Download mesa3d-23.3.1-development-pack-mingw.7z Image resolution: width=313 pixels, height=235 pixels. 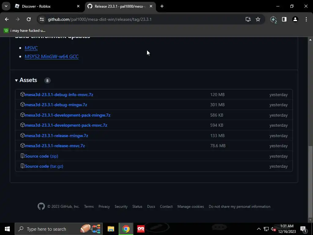click(x=68, y=115)
